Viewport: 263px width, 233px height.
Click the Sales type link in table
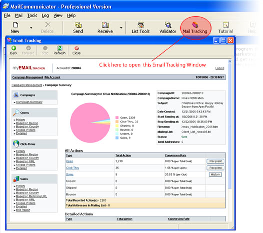(x=70, y=175)
